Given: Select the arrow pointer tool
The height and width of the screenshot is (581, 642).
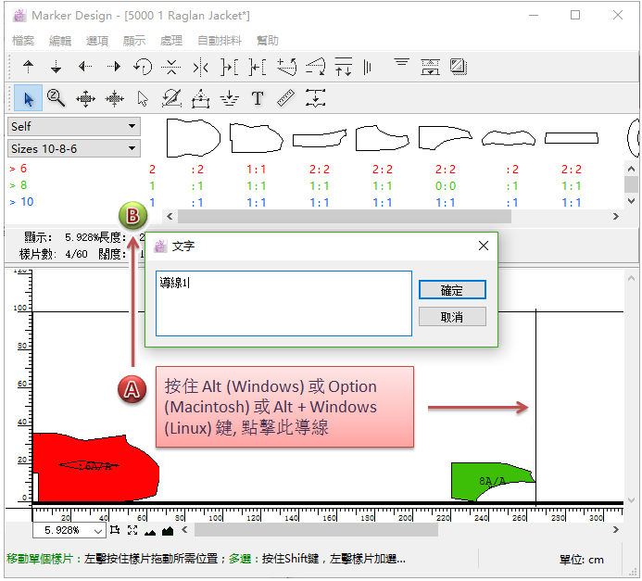Looking at the screenshot, I should (x=28, y=97).
